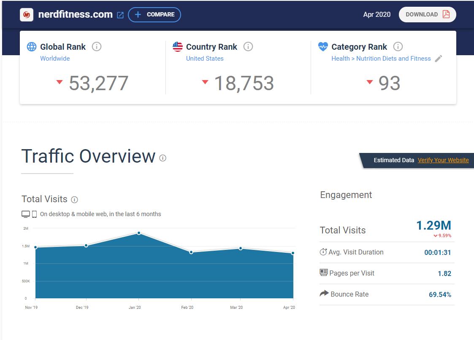Show info for Total Visits chart
The width and height of the screenshot is (474, 340).
74,200
